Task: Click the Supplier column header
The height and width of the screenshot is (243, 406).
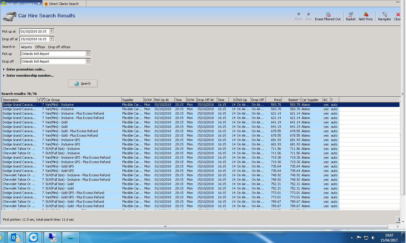Action: point(132,100)
